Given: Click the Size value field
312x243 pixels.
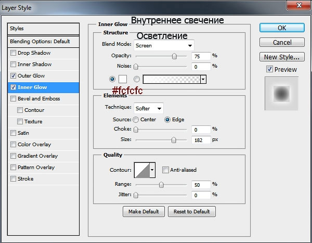Looking at the screenshot, I should [201, 140].
